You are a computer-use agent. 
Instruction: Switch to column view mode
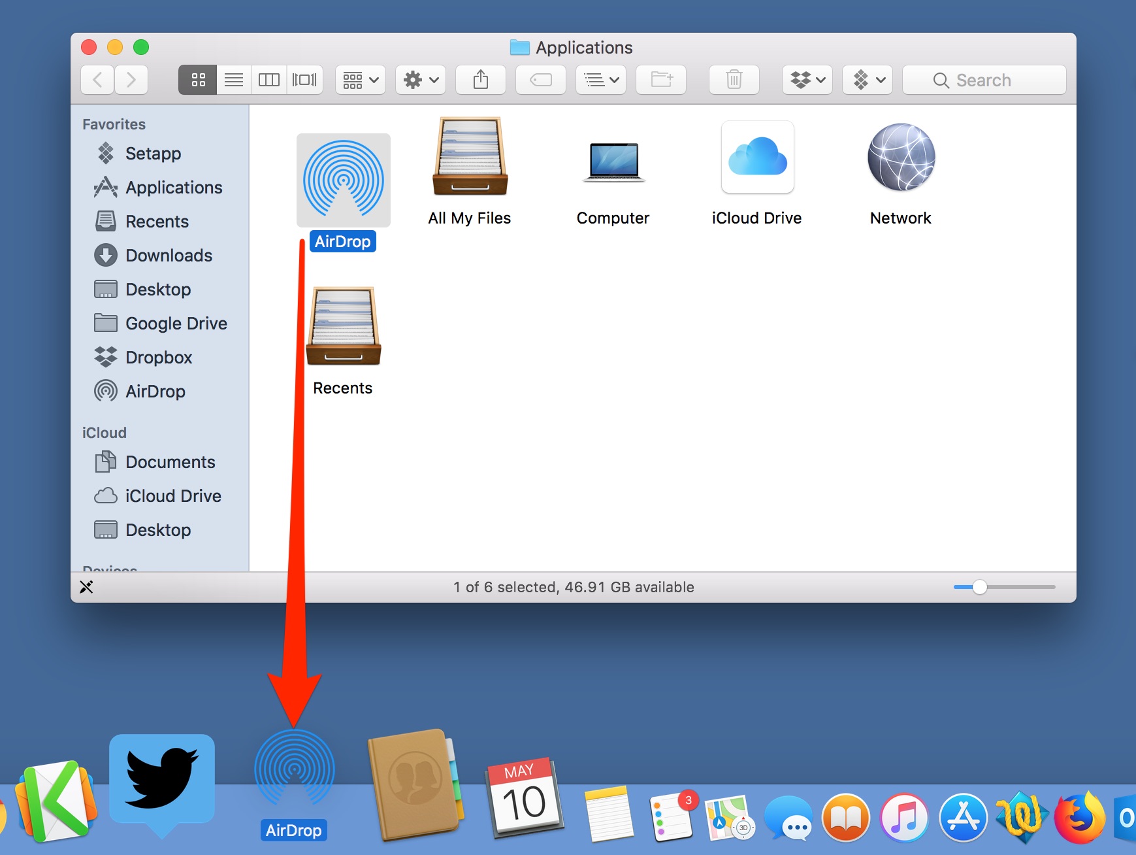269,80
